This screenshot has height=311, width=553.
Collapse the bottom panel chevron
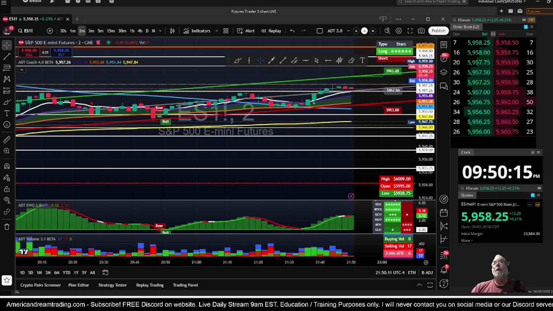tap(419, 285)
